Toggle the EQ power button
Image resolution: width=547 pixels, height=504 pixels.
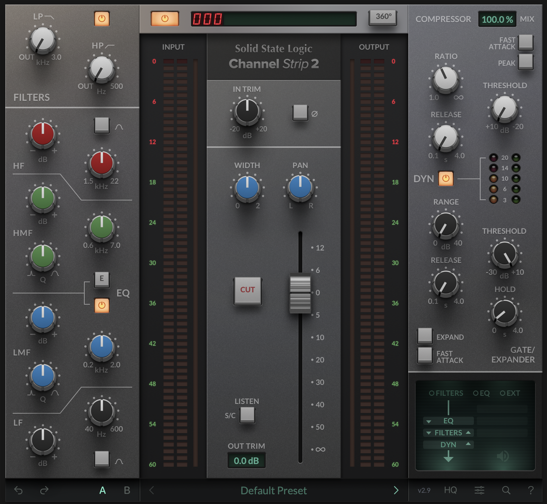pyautogui.click(x=101, y=305)
